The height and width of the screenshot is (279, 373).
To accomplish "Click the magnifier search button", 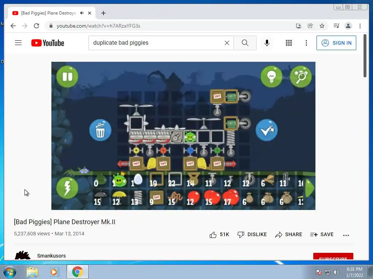I will 245,43.
